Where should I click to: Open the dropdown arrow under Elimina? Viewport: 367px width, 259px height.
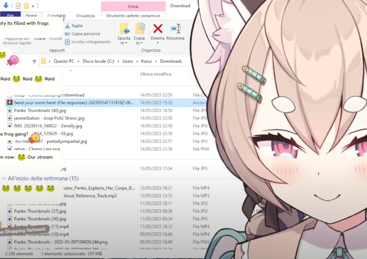pos(158,43)
